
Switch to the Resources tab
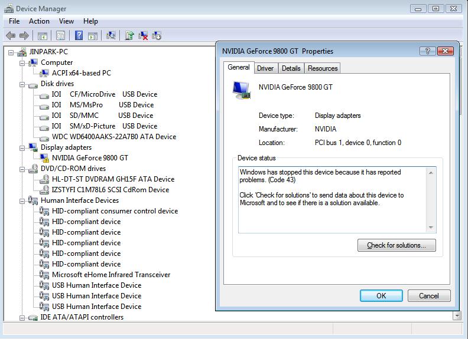tap(323, 68)
